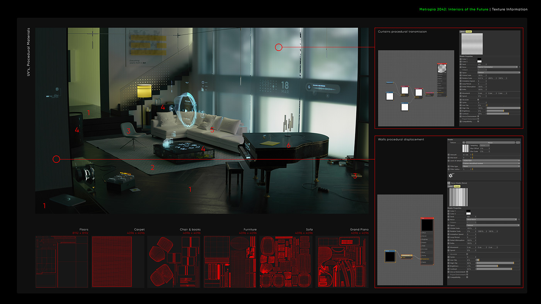Toggle the Compatibility checkbox in the Noise shader

pos(467,277)
